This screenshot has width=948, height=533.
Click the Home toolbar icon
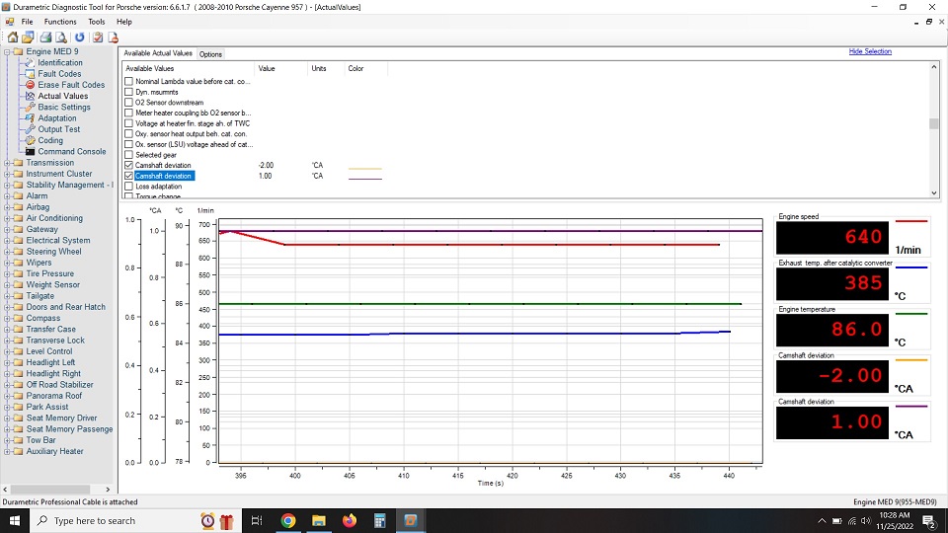tap(12, 38)
